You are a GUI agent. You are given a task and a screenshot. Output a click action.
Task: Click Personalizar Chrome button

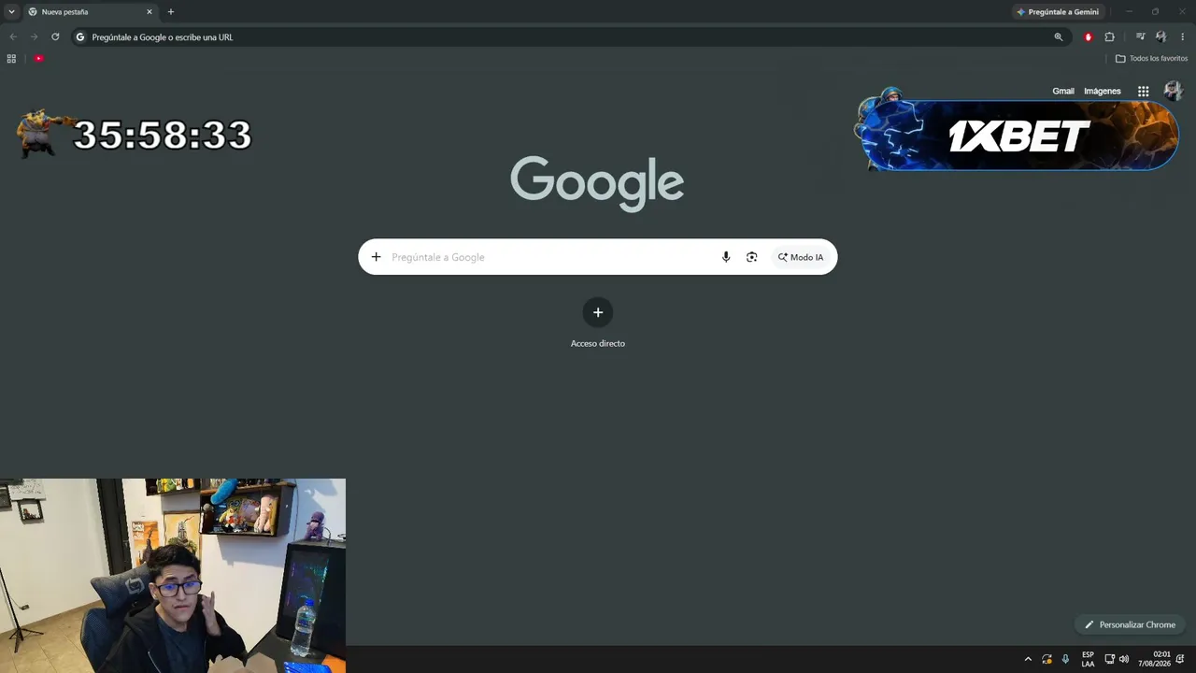click(1131, 624)
